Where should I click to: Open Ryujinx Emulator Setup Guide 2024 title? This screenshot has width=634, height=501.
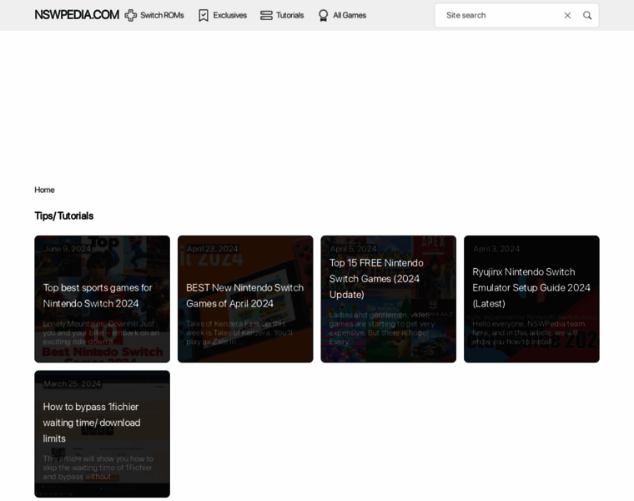pos(531,288)
